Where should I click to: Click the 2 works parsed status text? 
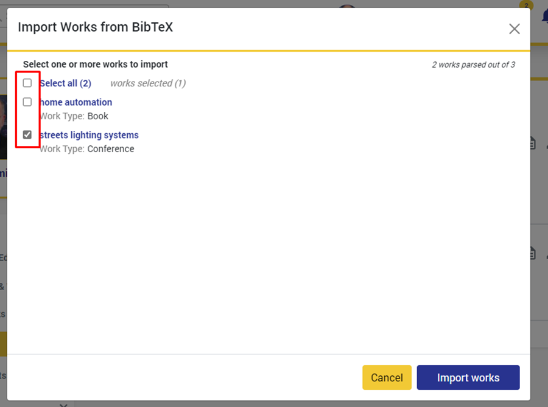(x=473, y=64)
